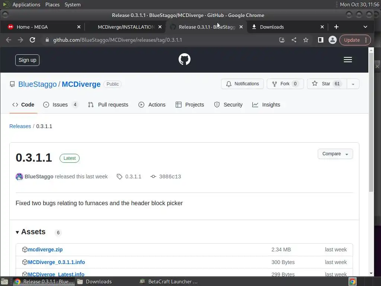Download MCDiverge_0.3.1.1.info
Screen dimensions: 381x286
coord(57,262)
